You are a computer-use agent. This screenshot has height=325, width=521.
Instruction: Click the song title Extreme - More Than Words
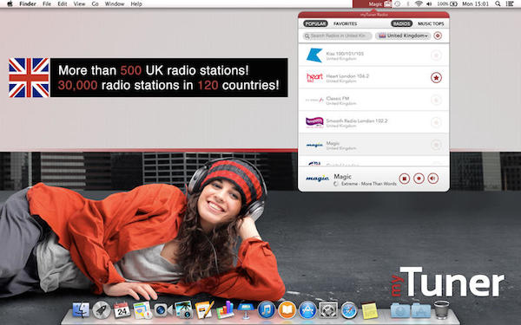368,184
